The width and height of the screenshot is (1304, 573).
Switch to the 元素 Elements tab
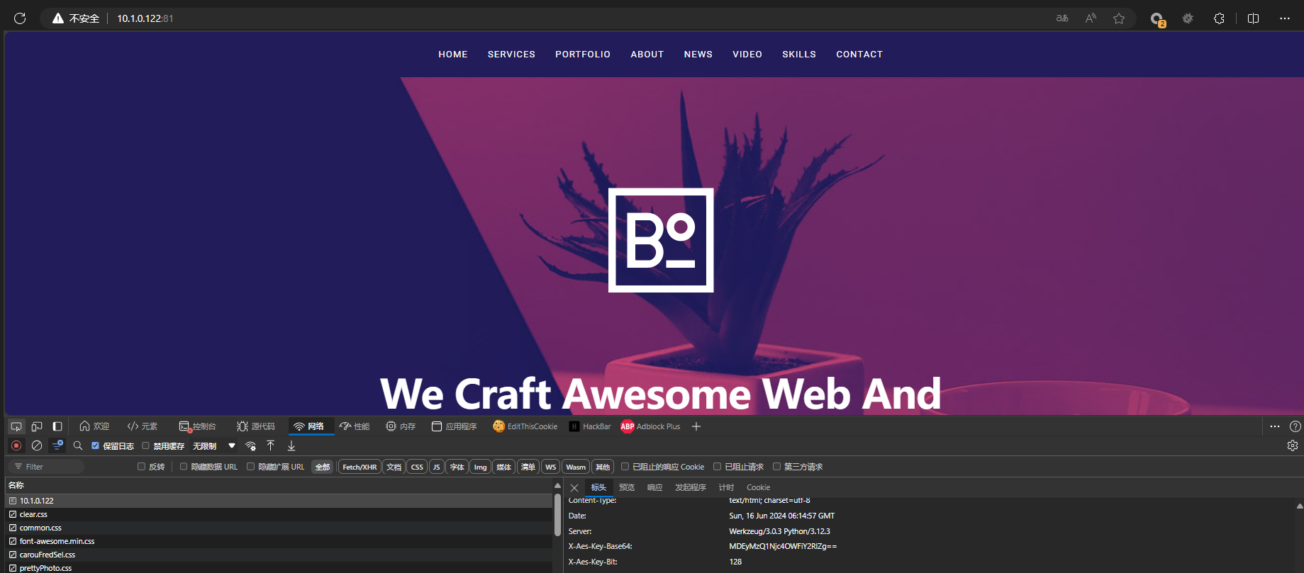[x=143, y=426]
